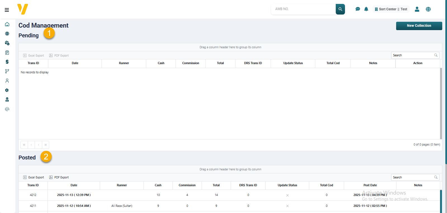Open the clipboard reports sidebar icon

pos(7,52)
